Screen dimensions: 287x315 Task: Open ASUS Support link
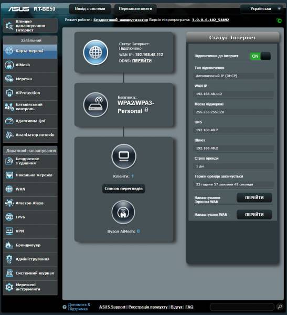(112, 307)
